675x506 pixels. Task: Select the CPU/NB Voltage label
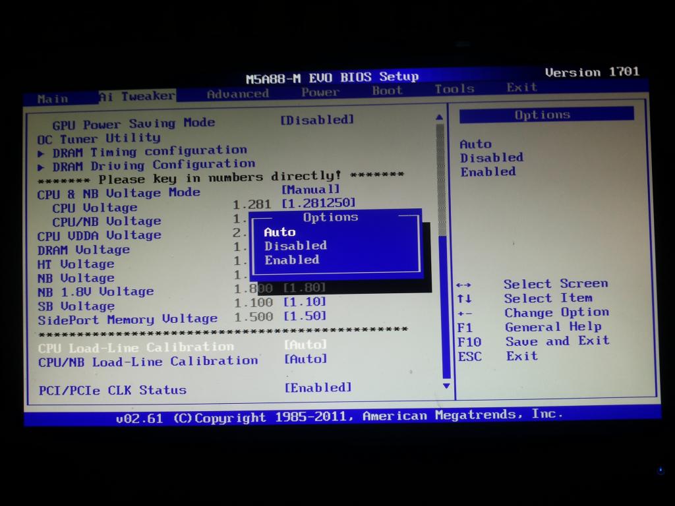pos(107,221)
